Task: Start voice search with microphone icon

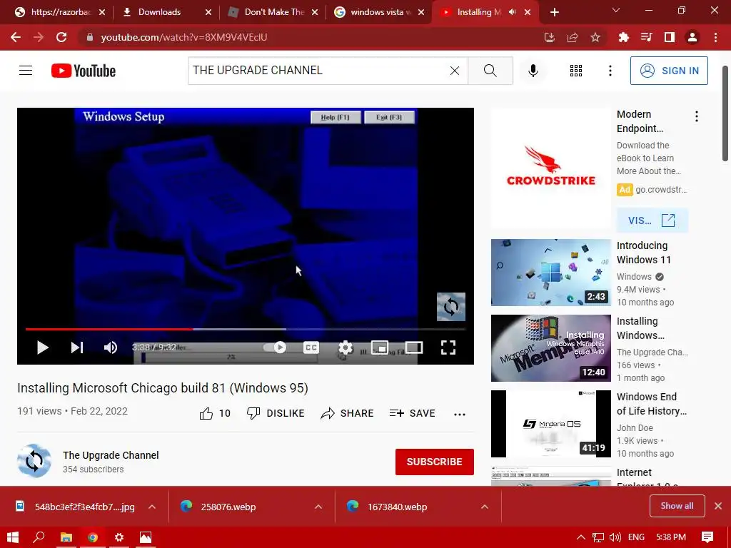Action: click(533, 71)
